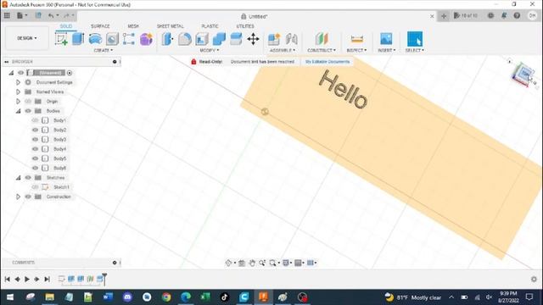Select the Create Form purple icon

pos(146,39)
